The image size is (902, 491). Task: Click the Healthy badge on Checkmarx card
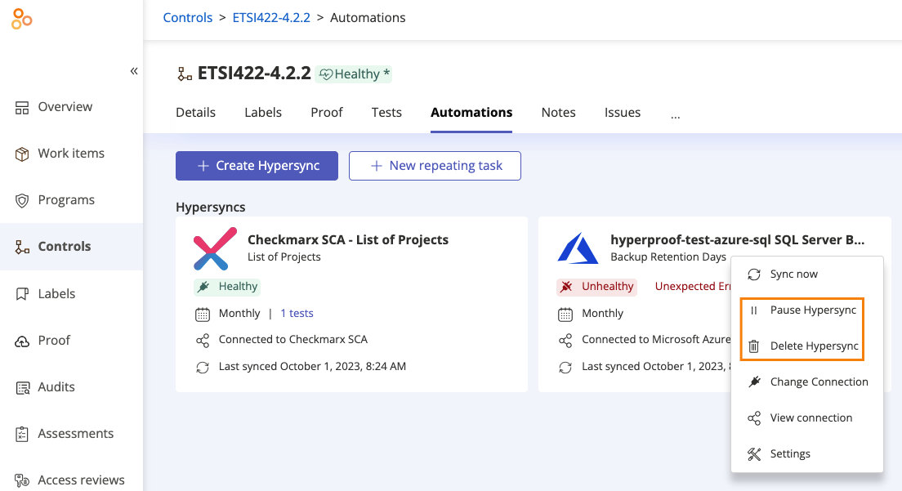pyautogui.click(x=227, y=287)
